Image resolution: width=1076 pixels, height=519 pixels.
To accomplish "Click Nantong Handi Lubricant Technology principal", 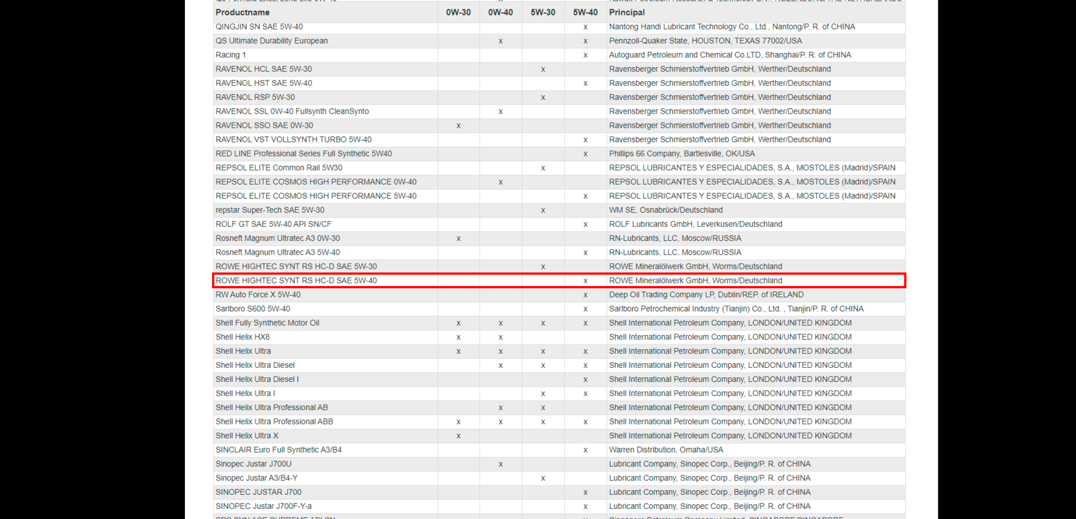I will coord(732,27).
